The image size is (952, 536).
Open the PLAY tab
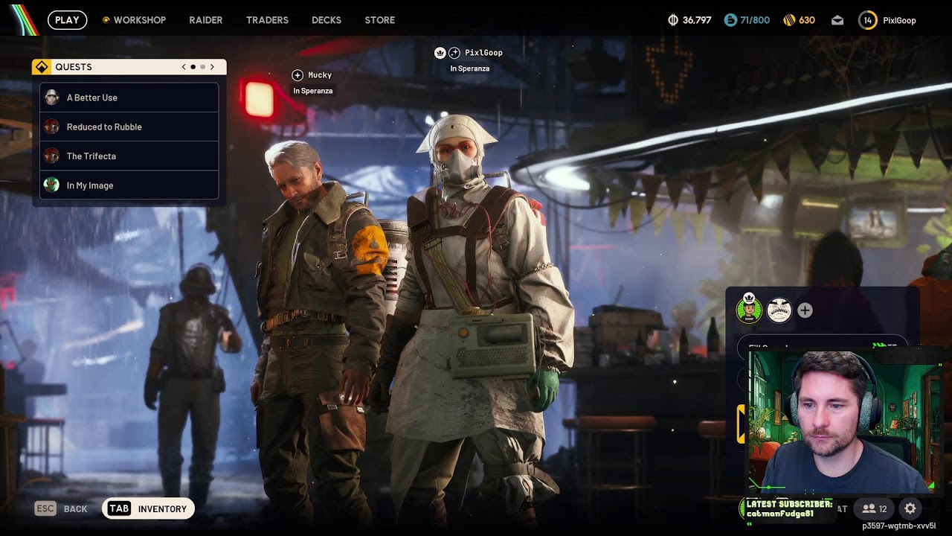67,20
